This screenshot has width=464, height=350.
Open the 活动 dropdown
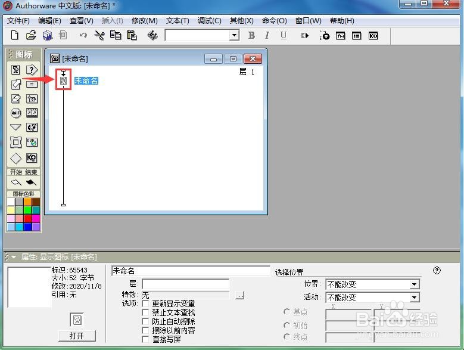pos(415,298)
